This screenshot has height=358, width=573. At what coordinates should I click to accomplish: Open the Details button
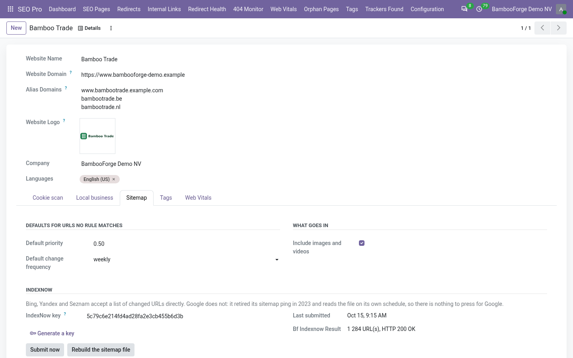point(89,28)
